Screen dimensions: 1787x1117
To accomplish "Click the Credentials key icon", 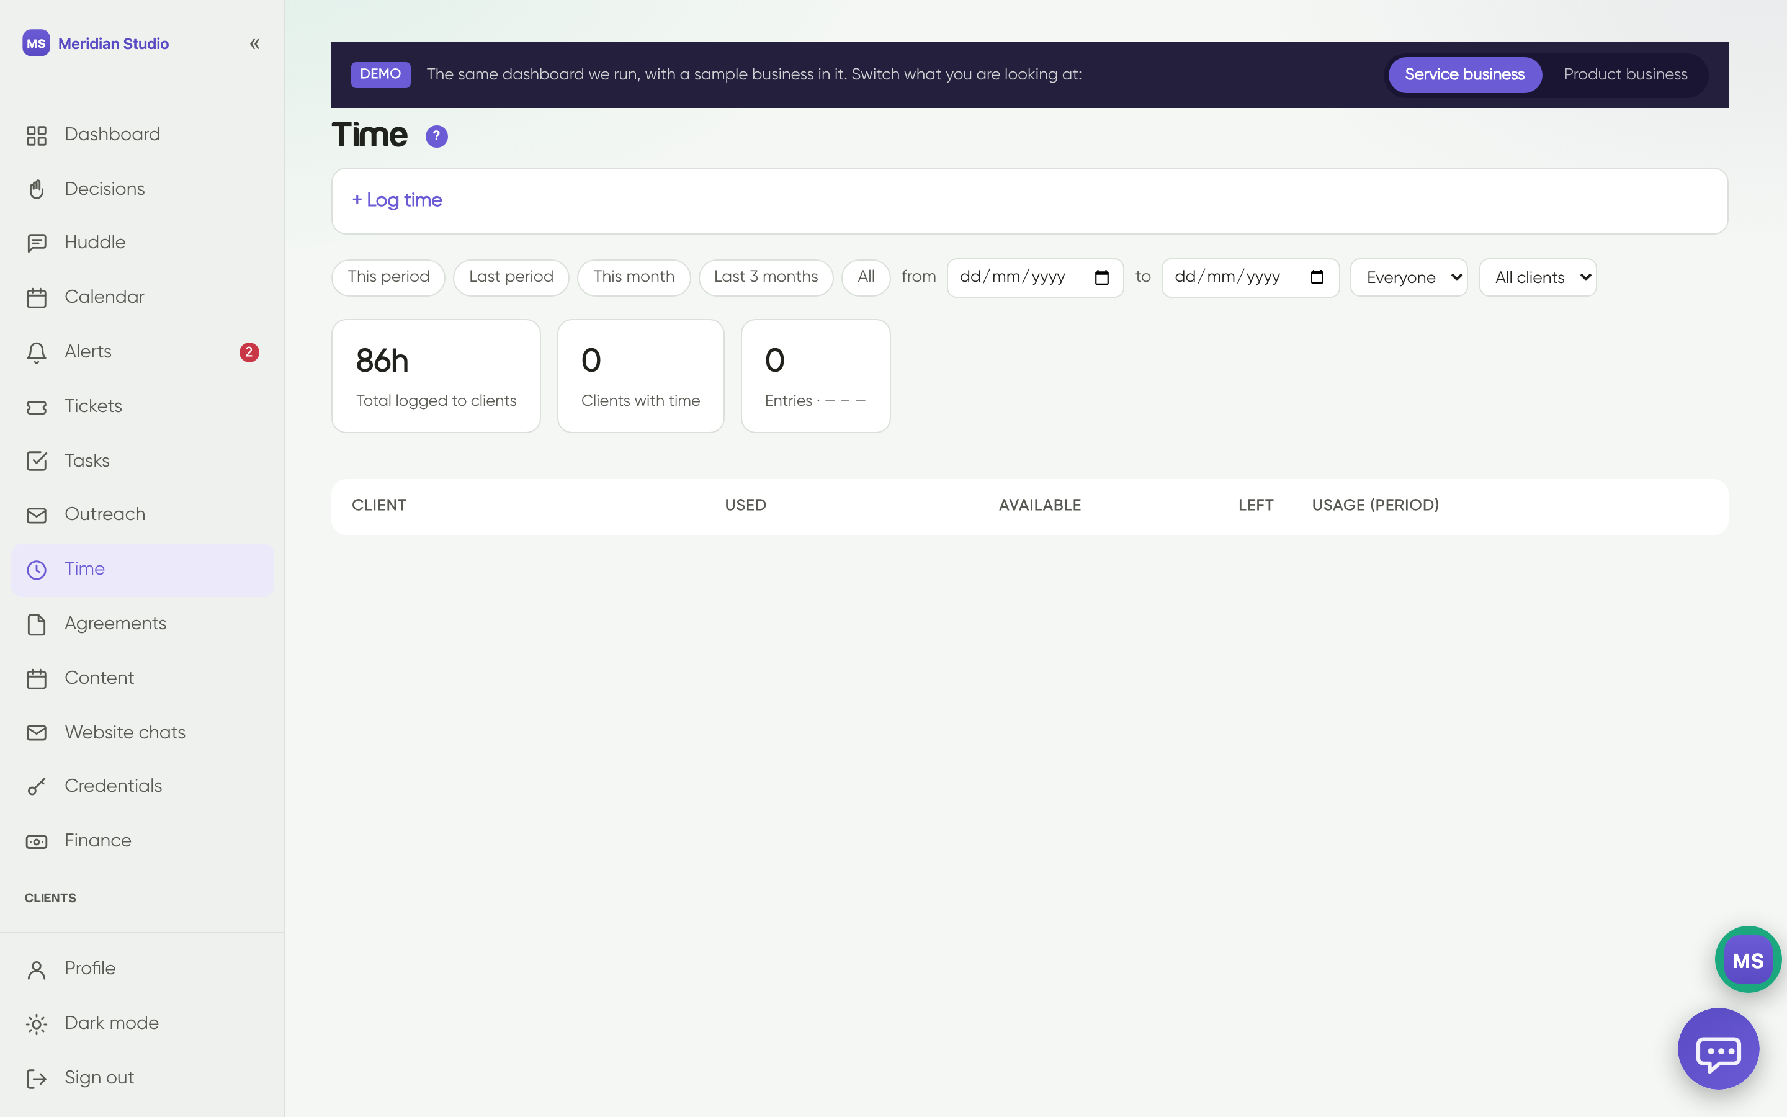I will (x=36, y=787).
